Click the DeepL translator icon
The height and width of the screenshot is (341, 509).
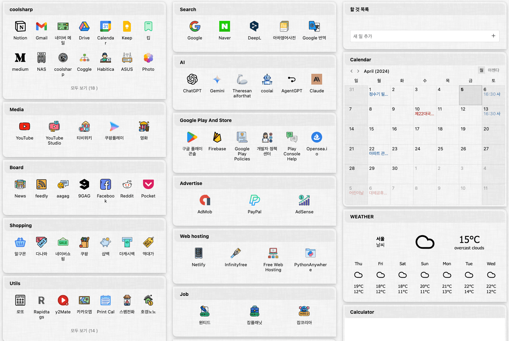point(254,27)
